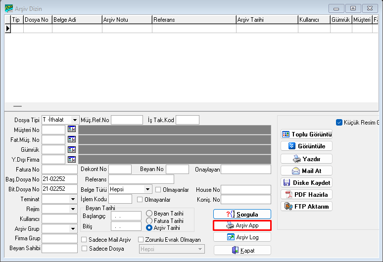Start FTP Aktarım transfer
Viewport: 383px width, 262px height.
click(x=306, y=206)
